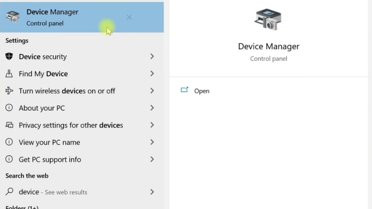Expand the Find My Device chevron arrow
Viewport: 372px width, 209px height.
pyautogui.click(x=152, y=74)
